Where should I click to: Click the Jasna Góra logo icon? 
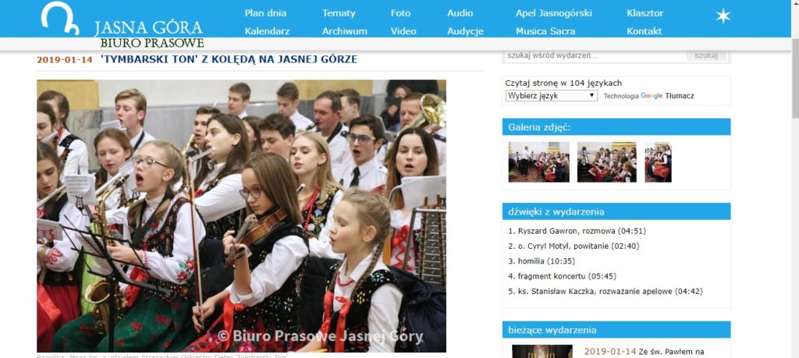tap(59, 19)
